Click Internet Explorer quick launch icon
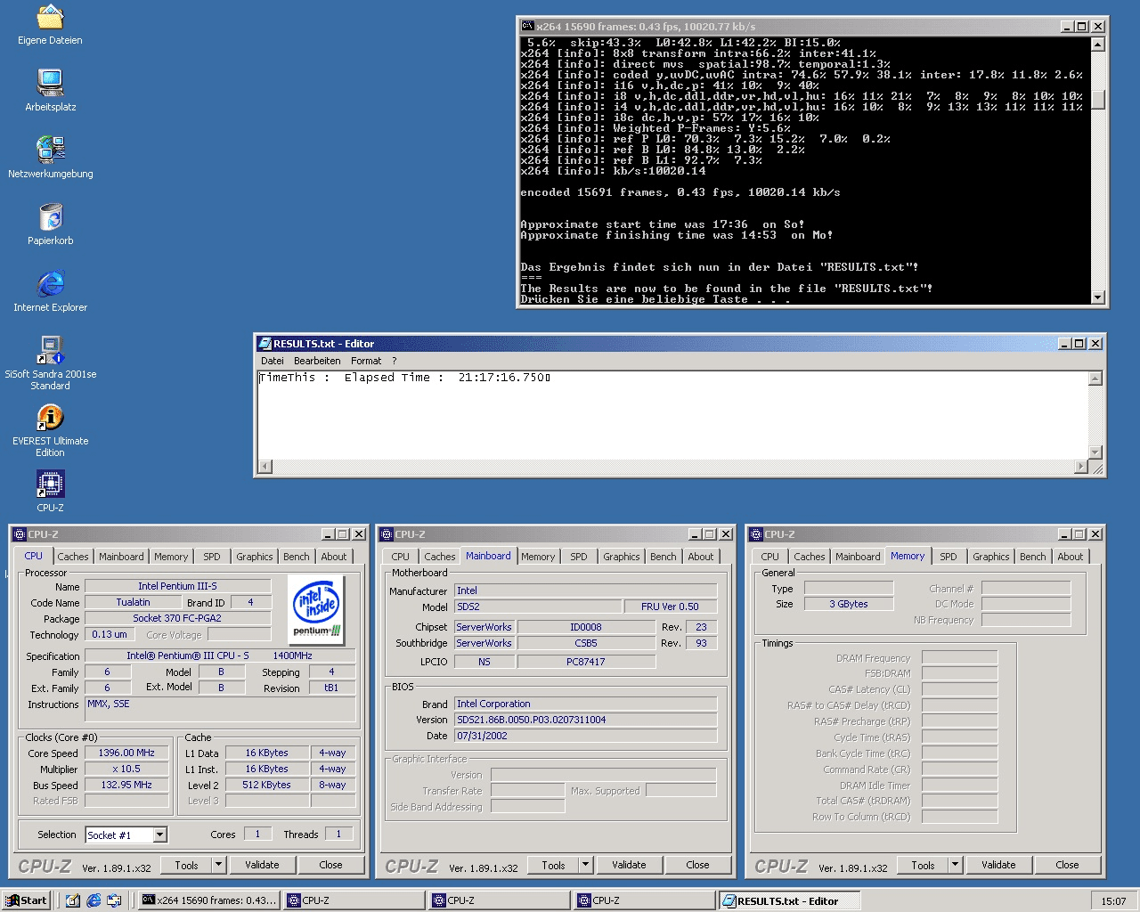The width and height of the screenshot is (1140, 912). (x=94, y=900)
